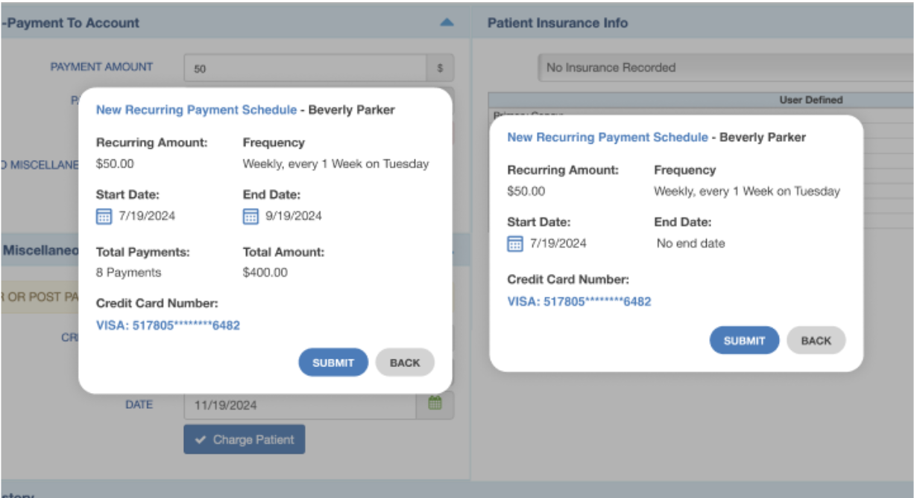Click the VISA card link in no-end-date dialog
Viewport: 914px width, 498px height.
click(x=579, y=301)
